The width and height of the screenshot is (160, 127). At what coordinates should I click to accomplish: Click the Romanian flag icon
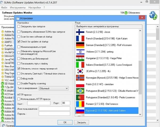80,104
